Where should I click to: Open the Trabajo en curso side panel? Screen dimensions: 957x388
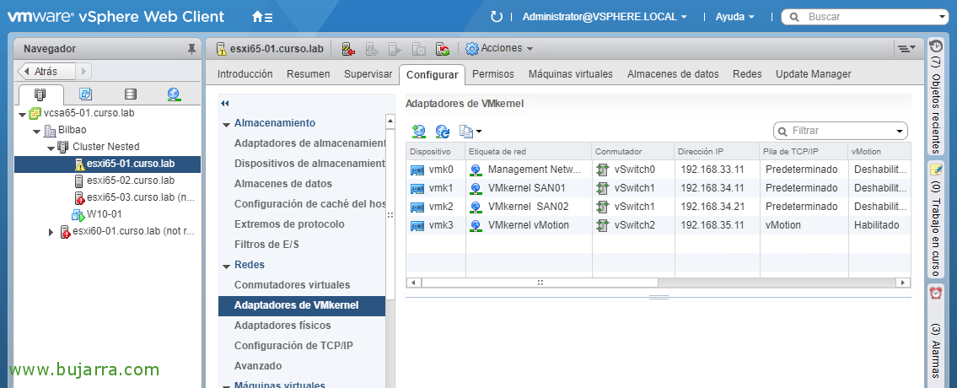pyautogui.click(x=936, y=219)
